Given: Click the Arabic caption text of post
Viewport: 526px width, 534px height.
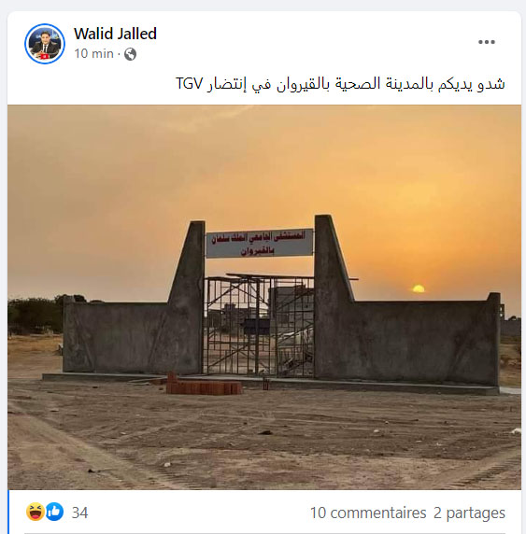Looking at the screenshot, I should coord(340,84).
